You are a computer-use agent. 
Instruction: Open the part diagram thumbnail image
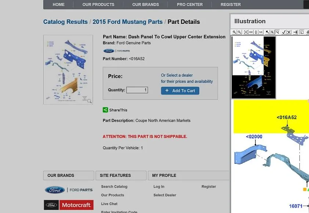pos(68,70)
